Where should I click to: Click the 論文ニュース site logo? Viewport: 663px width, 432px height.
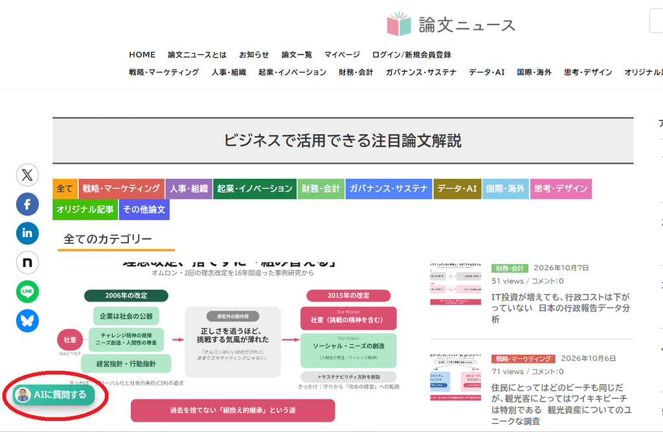(451, 24)
